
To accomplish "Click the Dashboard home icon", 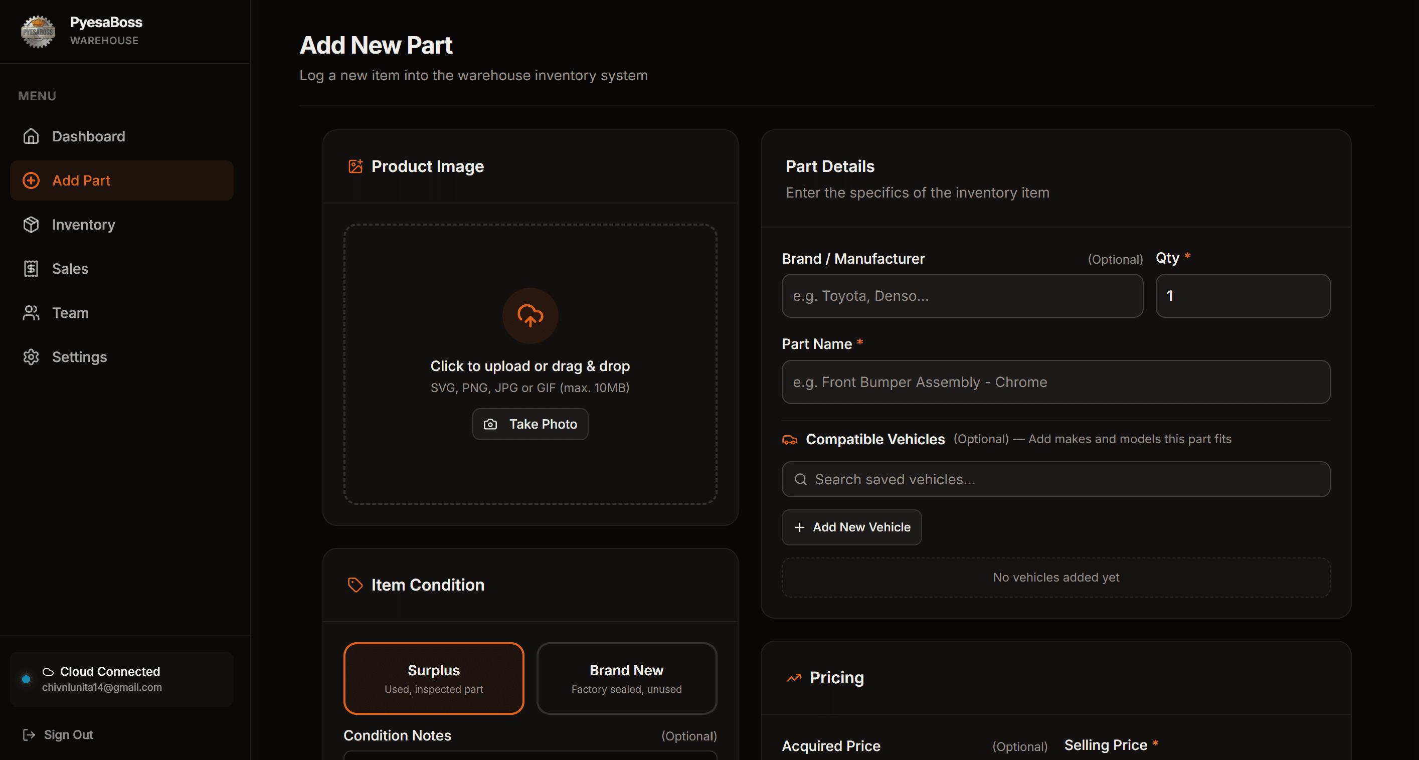I will (x=31, y=136).
